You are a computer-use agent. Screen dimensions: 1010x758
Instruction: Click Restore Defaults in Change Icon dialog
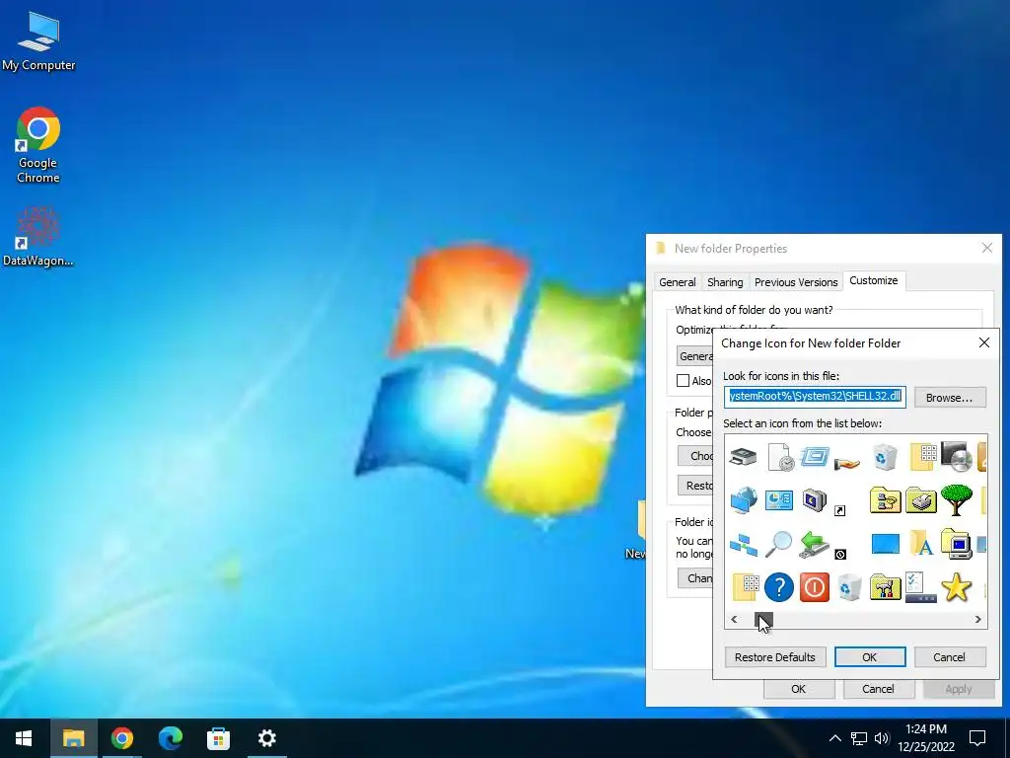pos(775,657)
